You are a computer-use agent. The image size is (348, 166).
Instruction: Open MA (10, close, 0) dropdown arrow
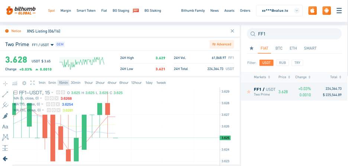pyautogui.click(x=42, y=104)
